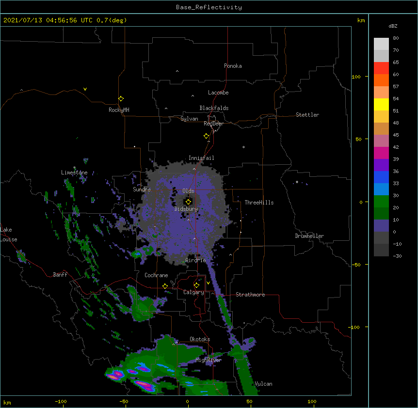Click the white plus marker west of Drumheller region
418x408 pixels.
tap(297, 182)
